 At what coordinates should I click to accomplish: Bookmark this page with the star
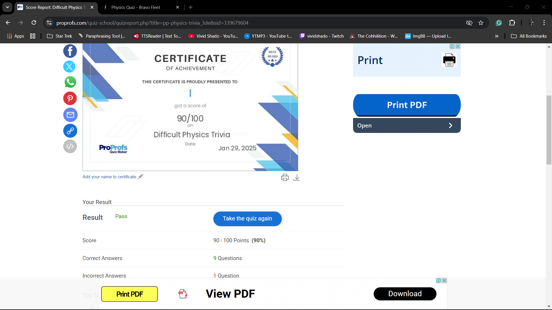[x=481, y=23]
